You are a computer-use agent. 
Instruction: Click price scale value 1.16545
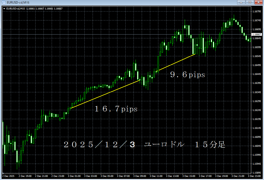pyautogui.click(x=257, y=56)
